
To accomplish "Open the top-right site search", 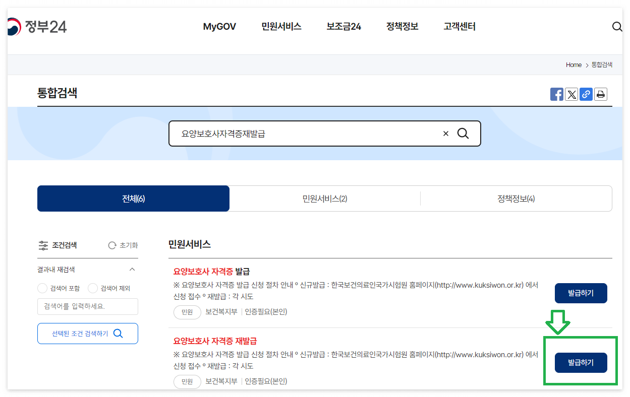I will 617,27.
